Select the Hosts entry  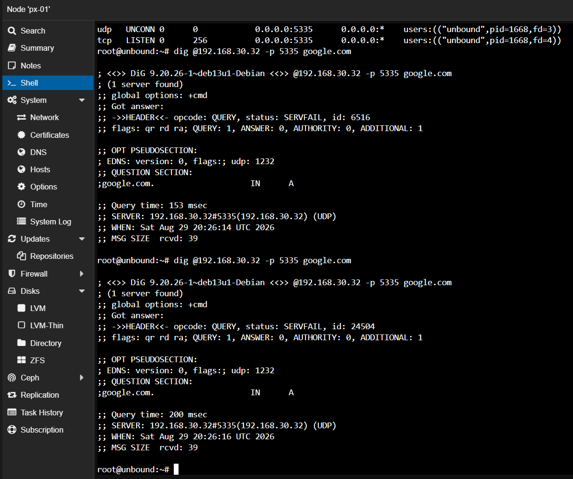point(48,169)
